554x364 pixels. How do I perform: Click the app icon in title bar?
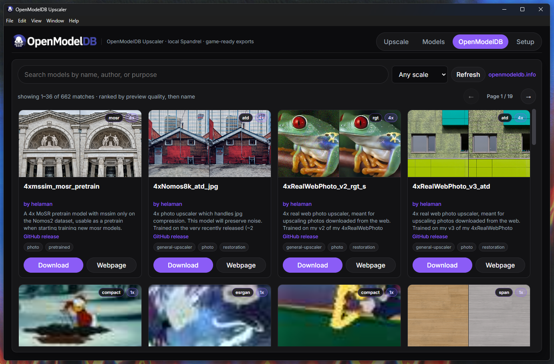click(x=10, y=9)
